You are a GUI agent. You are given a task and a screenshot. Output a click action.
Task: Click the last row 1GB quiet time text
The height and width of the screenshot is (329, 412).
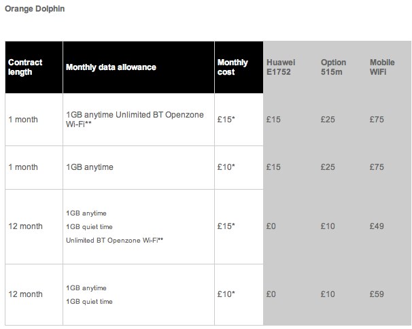[x=89, y=301]
